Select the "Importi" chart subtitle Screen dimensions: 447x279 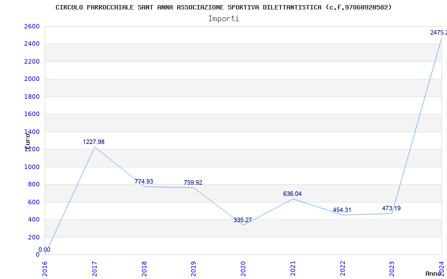(223, 18)
